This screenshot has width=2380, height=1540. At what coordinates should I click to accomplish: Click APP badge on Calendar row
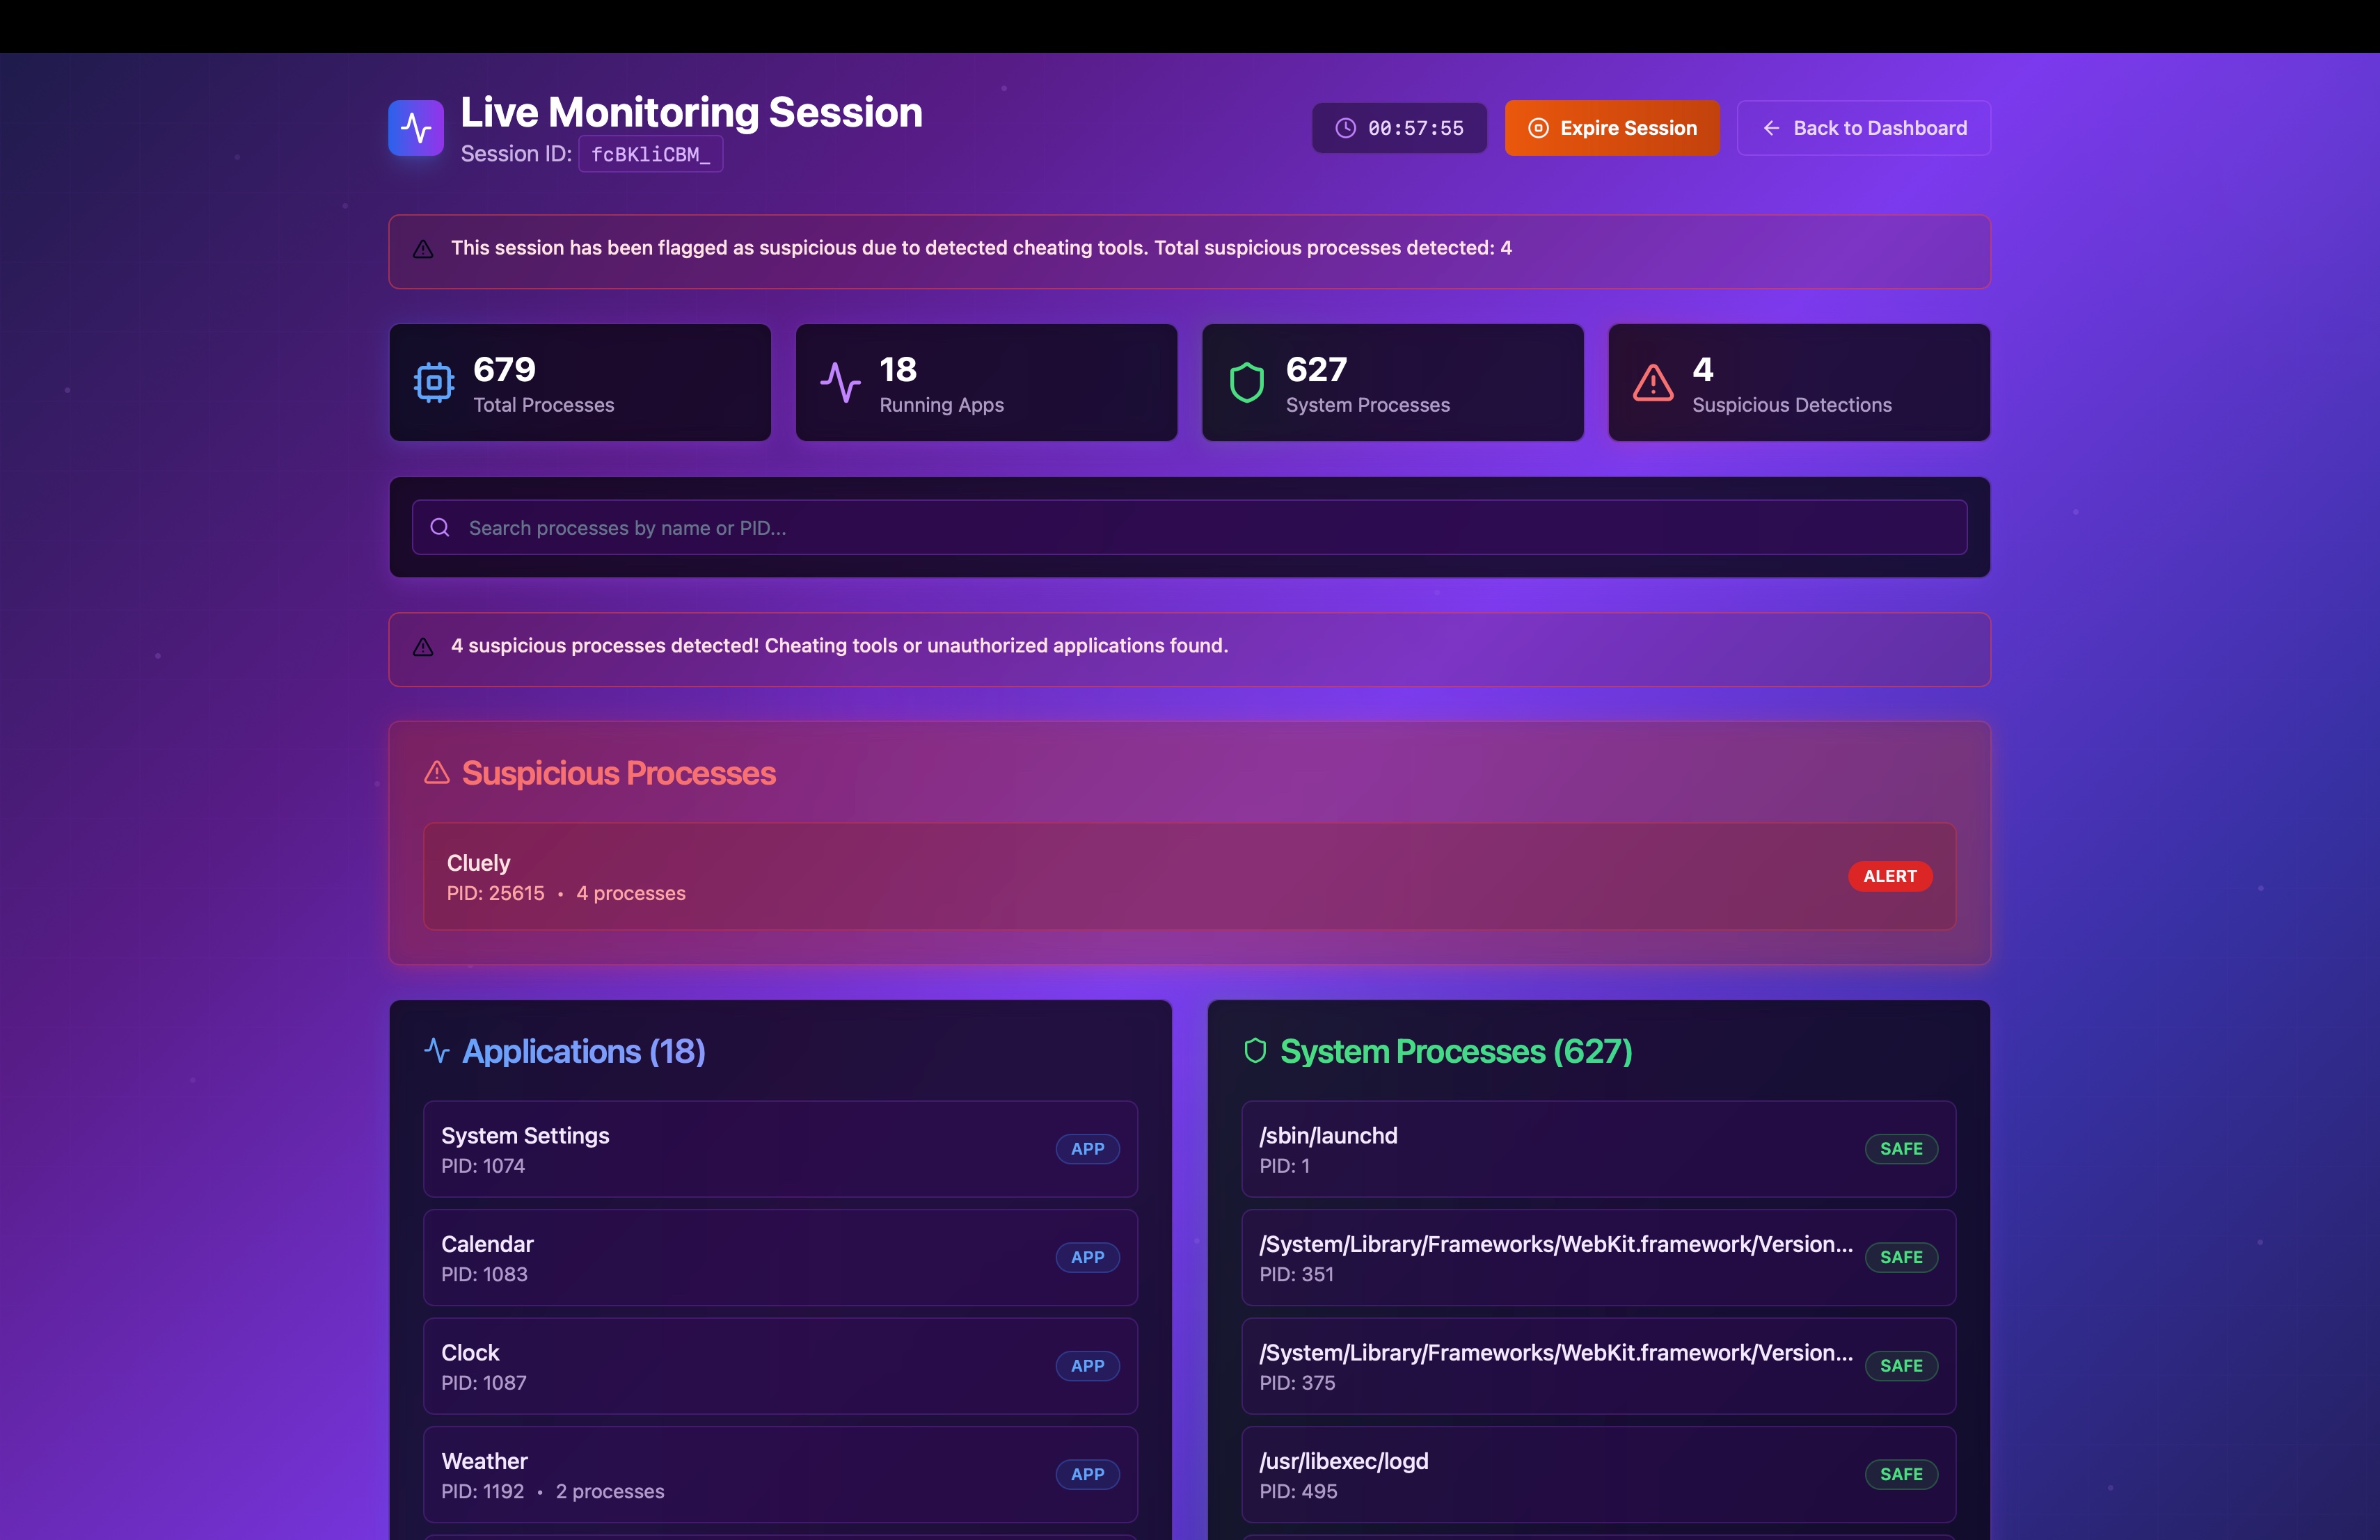pyautogui.click(x=1088, y=1257)
